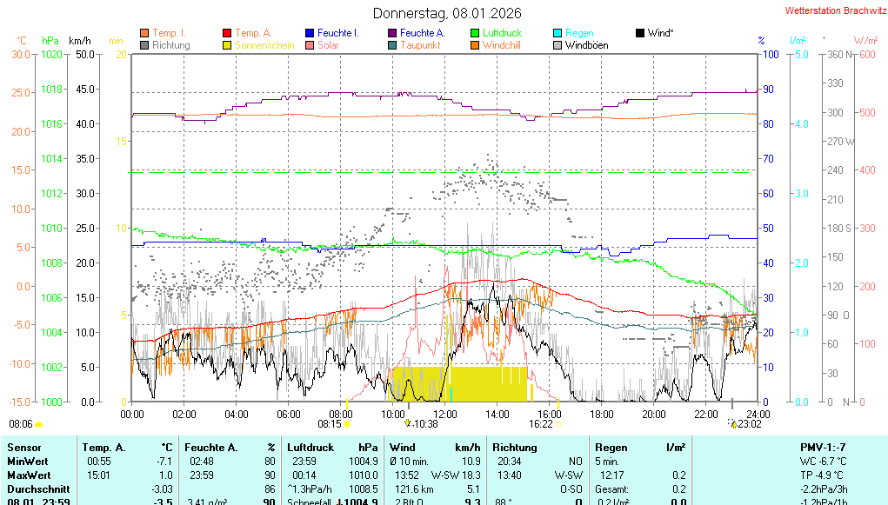This screenshot has width=888, height=505.
Task: Click the green Luftdruck legend square
Action: [475, 33]
